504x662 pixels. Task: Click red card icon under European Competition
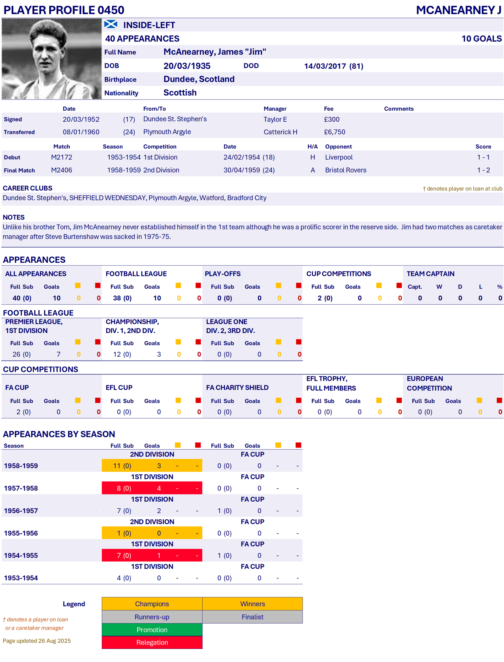pos(499,400)
